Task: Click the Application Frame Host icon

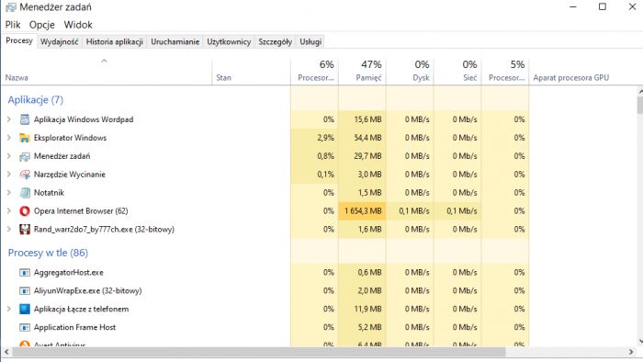Action: (25, 327)
